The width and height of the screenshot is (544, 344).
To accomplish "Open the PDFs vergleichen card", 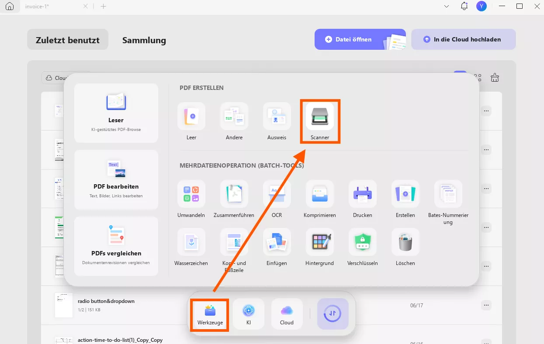I will [116, 246].
